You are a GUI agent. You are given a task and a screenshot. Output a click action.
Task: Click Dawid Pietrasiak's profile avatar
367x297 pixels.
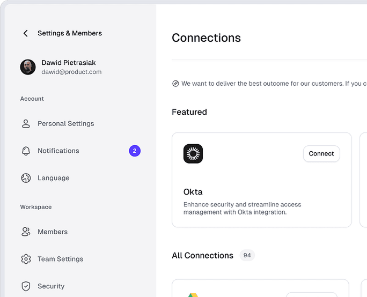tap(28, 67)
